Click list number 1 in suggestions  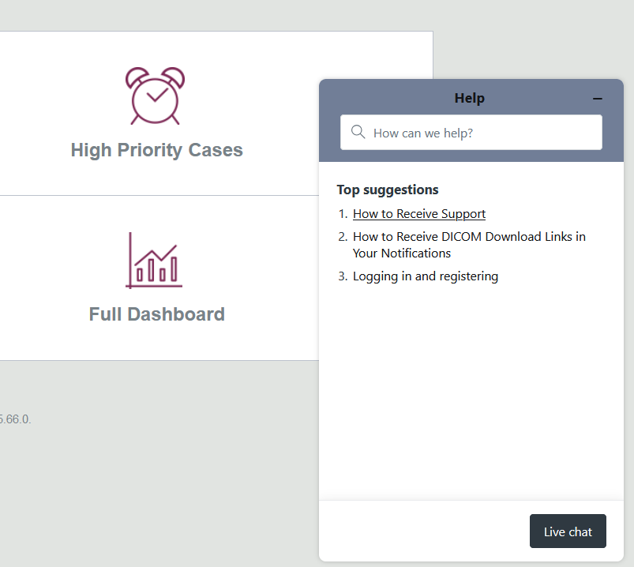[343, 214]
